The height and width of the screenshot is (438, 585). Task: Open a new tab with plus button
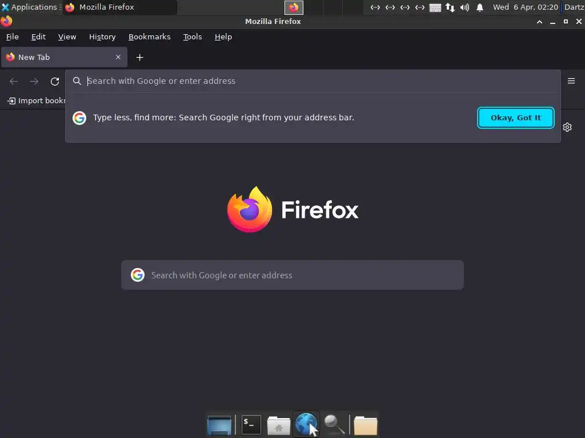click(139, 58)
